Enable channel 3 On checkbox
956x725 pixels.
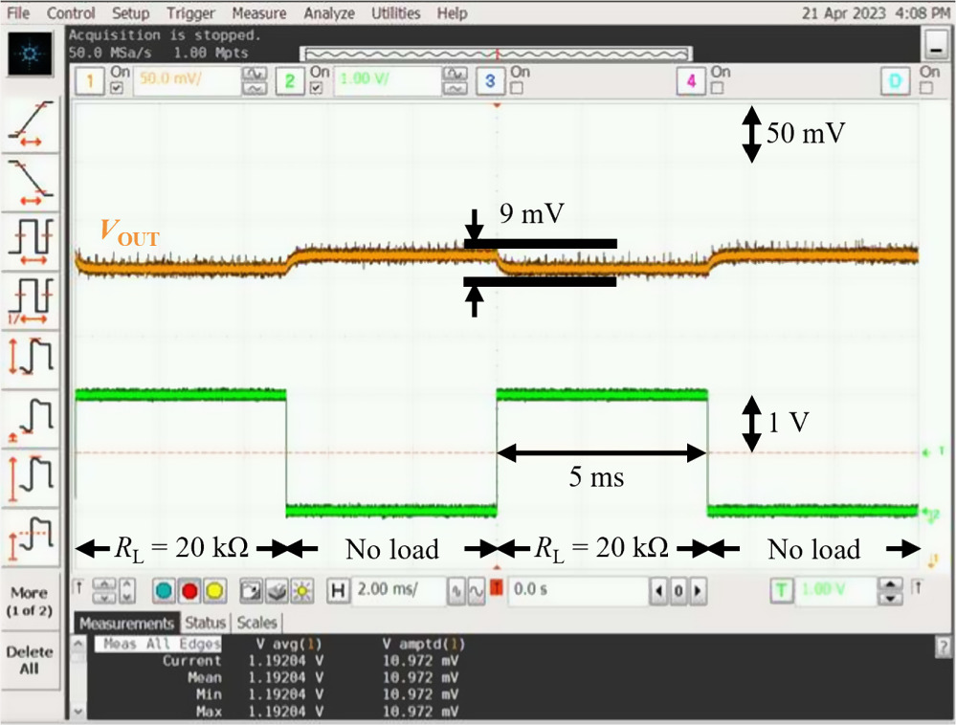coord(517,88)
